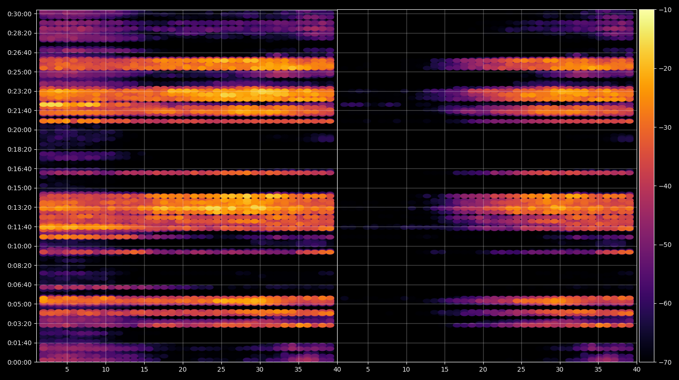The image size is (679, 380).
Task: Click the −70 colorbar tick label
Action: 665,362
